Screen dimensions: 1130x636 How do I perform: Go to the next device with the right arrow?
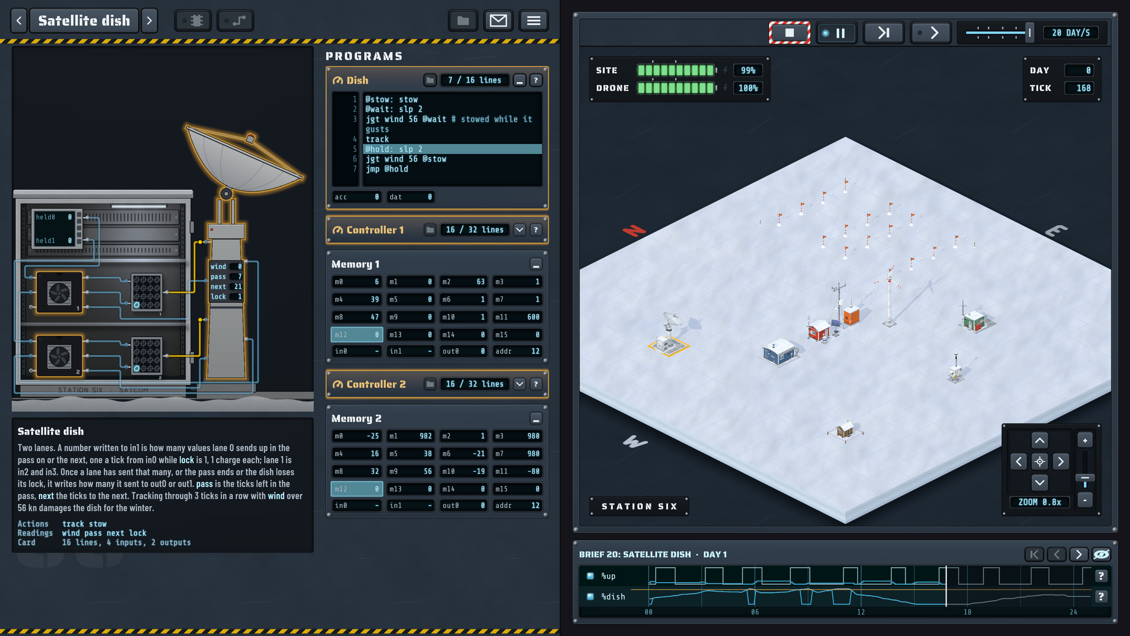149,21
